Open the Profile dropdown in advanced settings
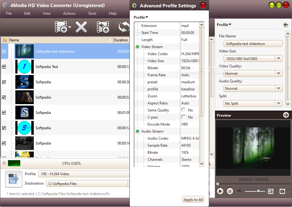Viewport: 292px width, 207px height. pos(141,17)
